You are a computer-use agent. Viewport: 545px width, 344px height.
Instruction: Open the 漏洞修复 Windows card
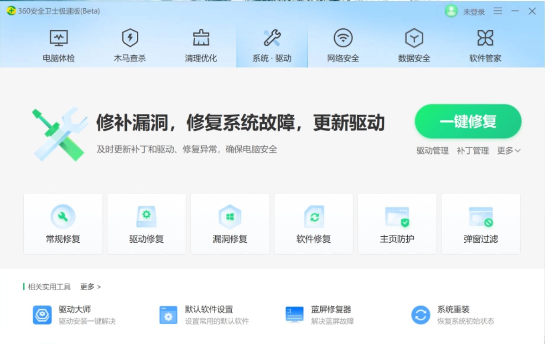(x=230, y=224)
